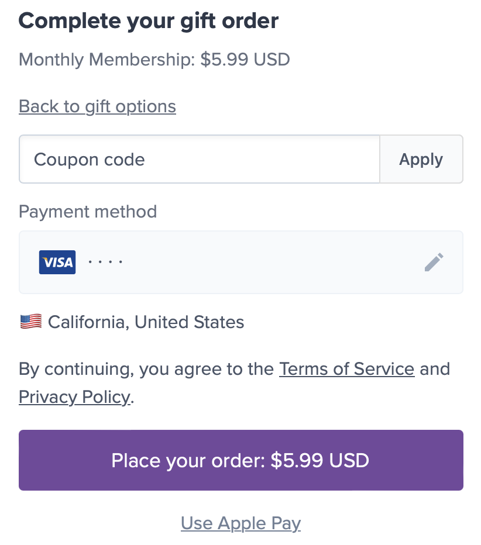Choose Use Apple Pay instead
This screenshot has height=545, width=481.
(x=240, y=523)
